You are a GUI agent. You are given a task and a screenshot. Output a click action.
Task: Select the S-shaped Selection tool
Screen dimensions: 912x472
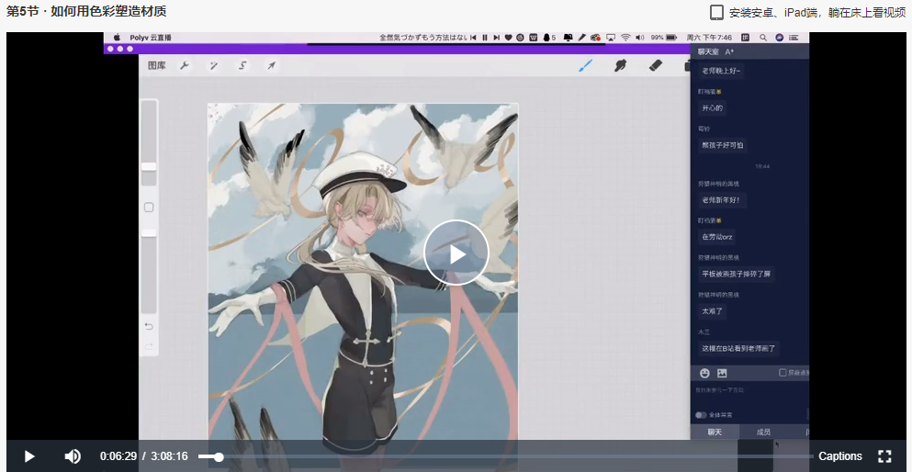point(242,66)
